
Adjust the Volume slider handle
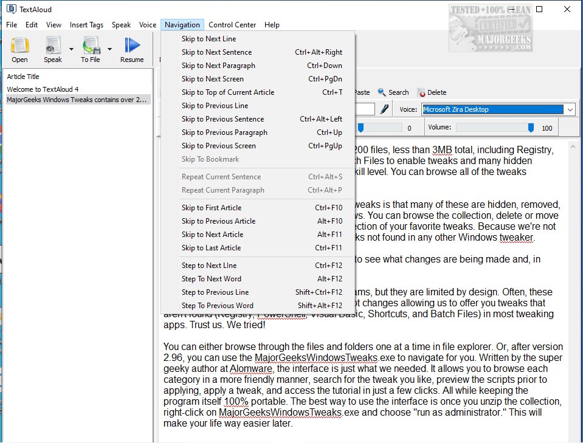[x=531, y=128]
